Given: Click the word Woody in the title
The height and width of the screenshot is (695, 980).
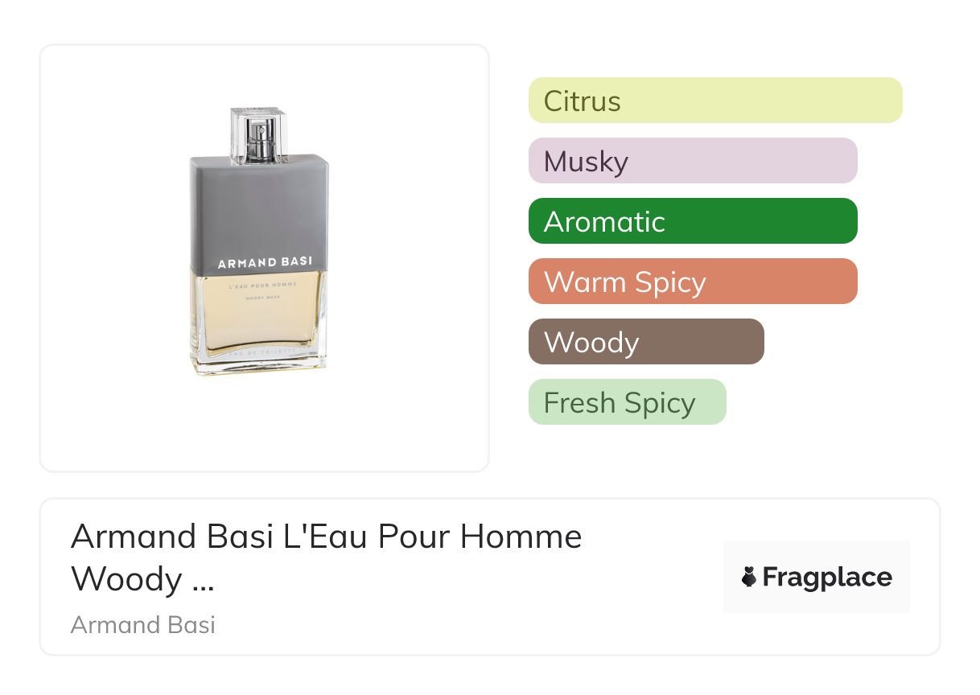Looking at the screenshot, I should [x=127, y=579].
